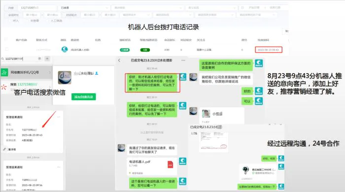Click the blue person icon beside contact name
345x192 pixels.
pyautogui.click(x=97, y=73)
